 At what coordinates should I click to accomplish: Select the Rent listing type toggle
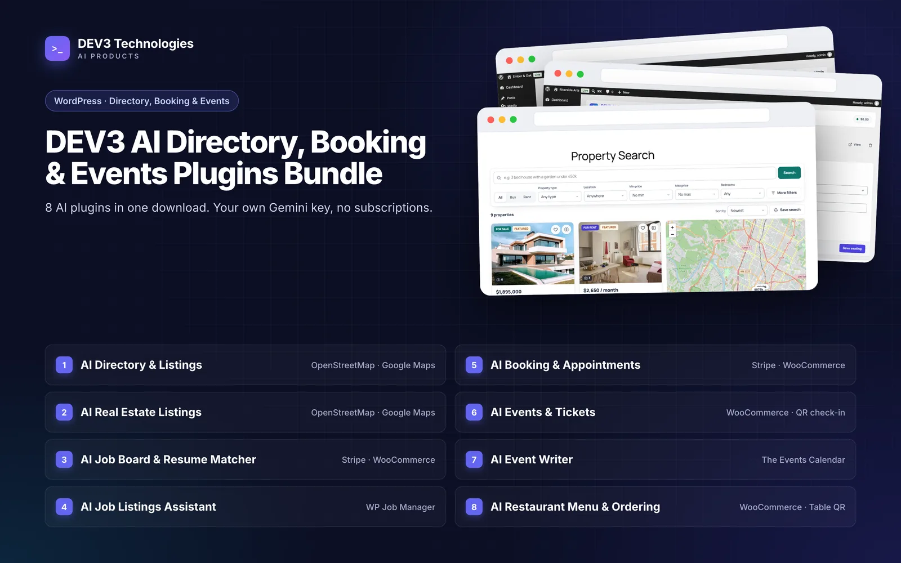(x=527, y=197)
